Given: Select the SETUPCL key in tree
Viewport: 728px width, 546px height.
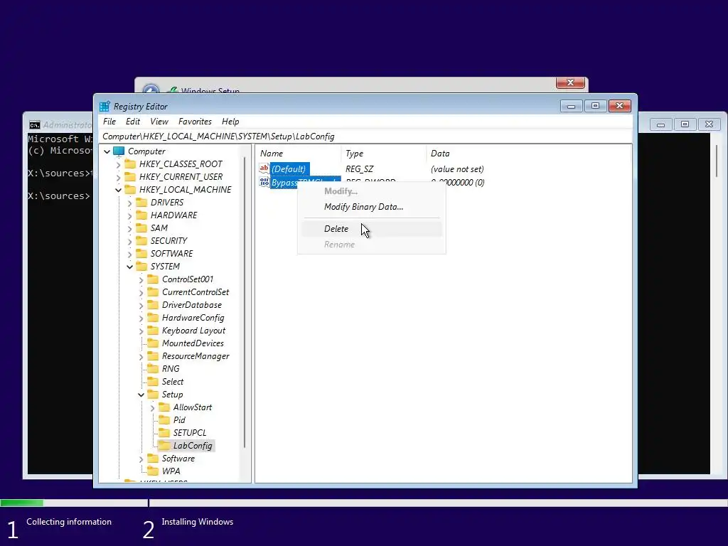Looking at the screenshot, I should click(189, 433).
